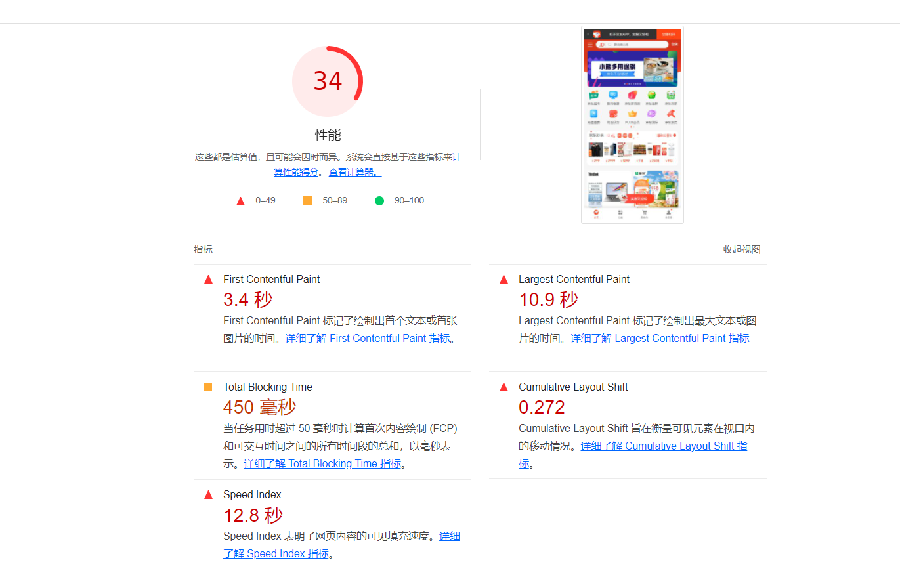Click the Largest Contentful Paint metric title
The height and width of the screenshot is (573, 900).
(574, 279)
